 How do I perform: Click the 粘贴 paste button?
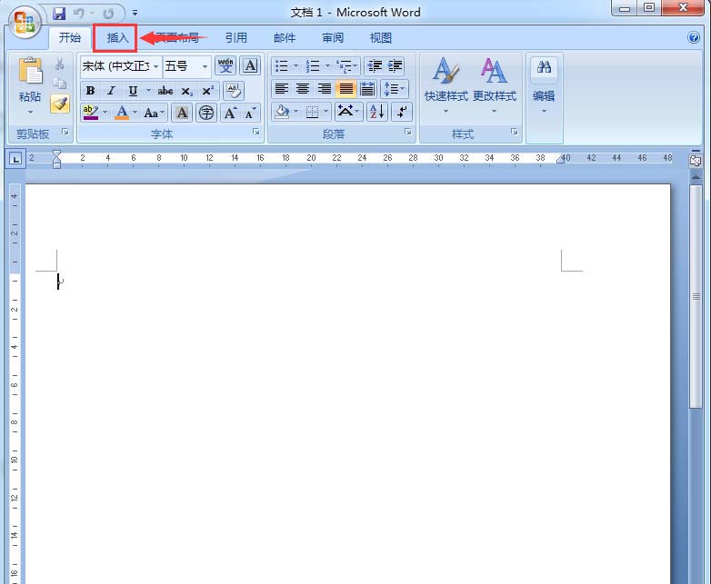[x=30, y=79]
